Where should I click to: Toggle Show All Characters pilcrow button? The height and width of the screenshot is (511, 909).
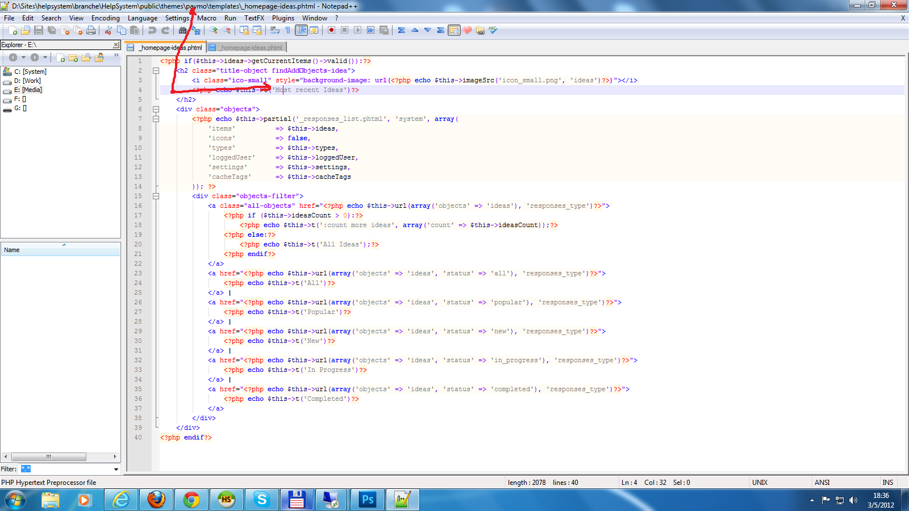click(288, 30)
